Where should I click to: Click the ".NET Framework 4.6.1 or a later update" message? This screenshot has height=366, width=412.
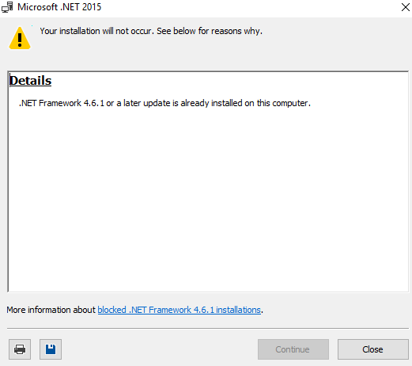click(x=94, y=103)
